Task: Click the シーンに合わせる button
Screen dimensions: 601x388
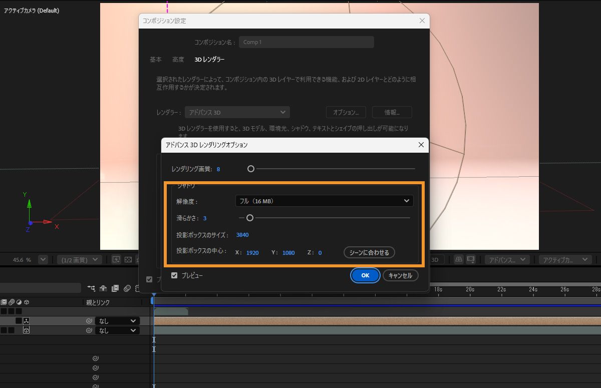Action: coord(369,252)
